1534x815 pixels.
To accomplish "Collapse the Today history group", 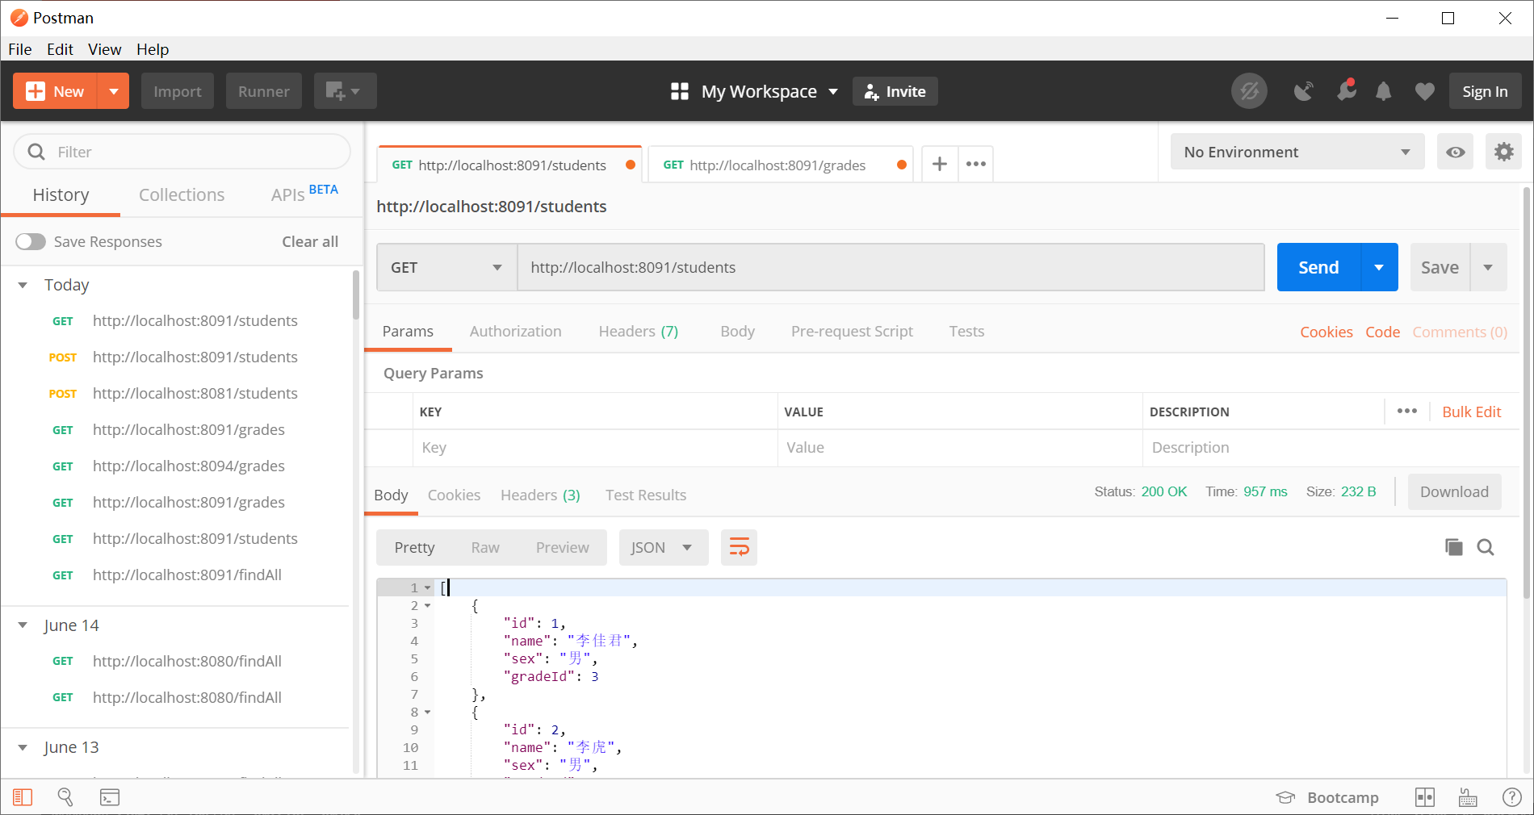I will (x=23, y=285).
